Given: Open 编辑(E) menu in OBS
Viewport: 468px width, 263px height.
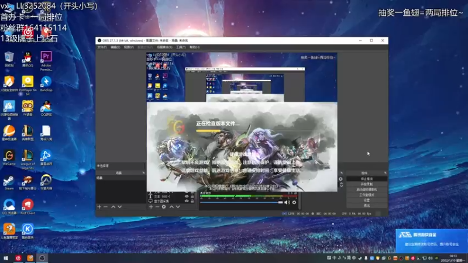Looking at the screenshot, I should [x=115, y=47].
